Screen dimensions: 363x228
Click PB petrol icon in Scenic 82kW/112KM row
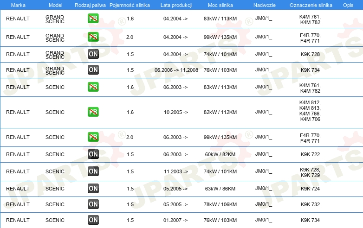click(93, 112)
